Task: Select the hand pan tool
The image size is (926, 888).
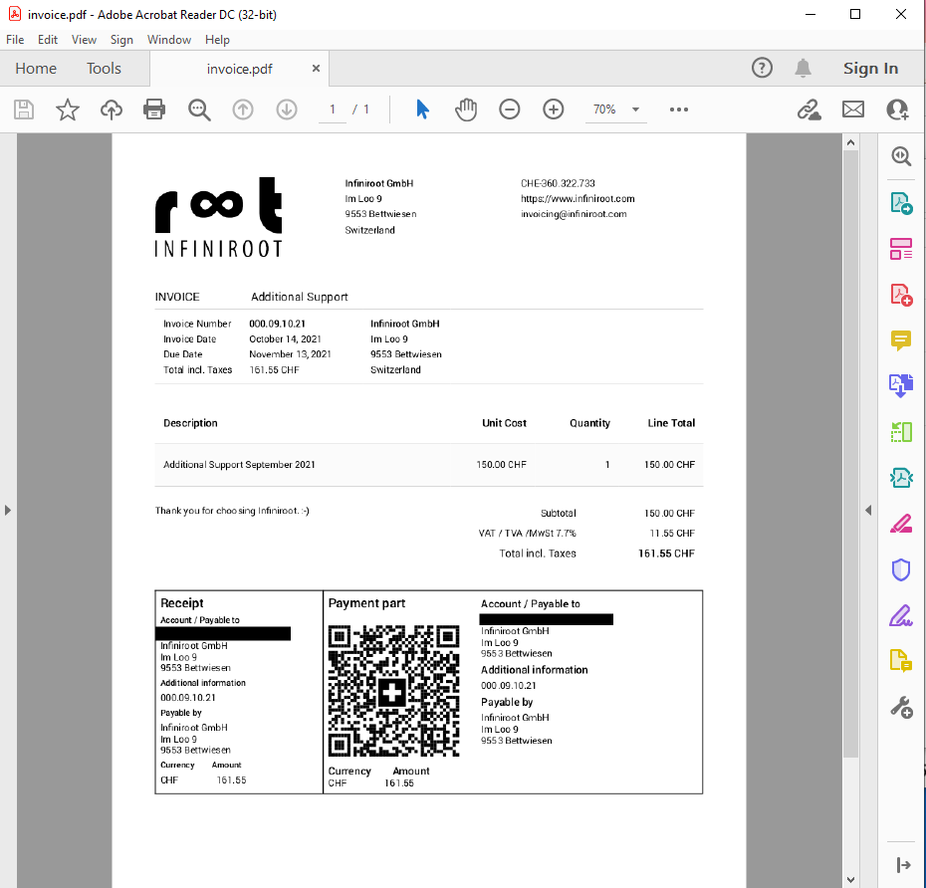Action: coord(466,110)
